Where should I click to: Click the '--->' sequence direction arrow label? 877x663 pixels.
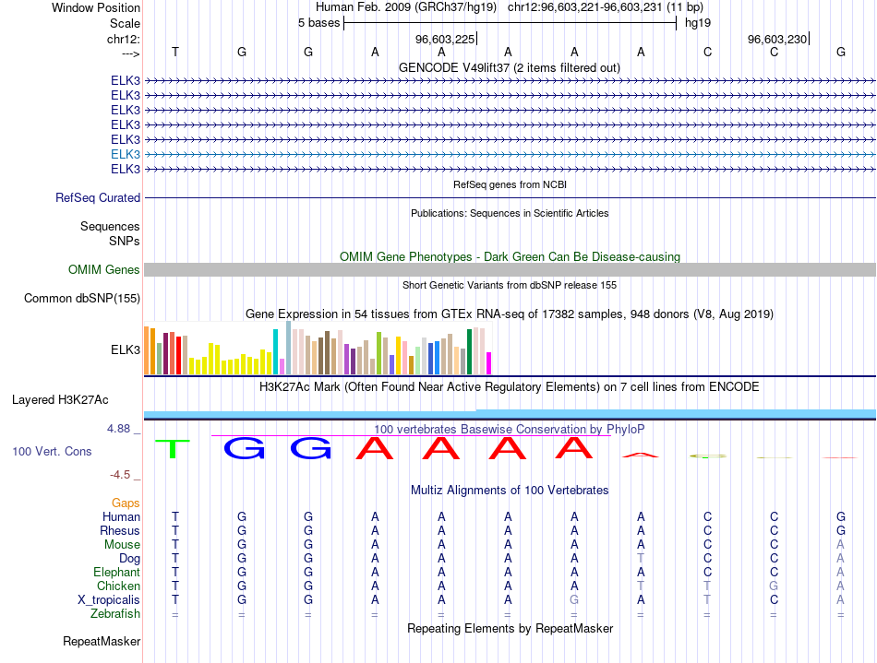(131, 53)
